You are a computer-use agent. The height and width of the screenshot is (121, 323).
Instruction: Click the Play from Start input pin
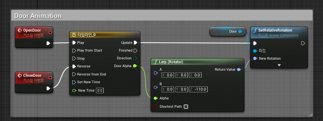click(x=74, y=51)
